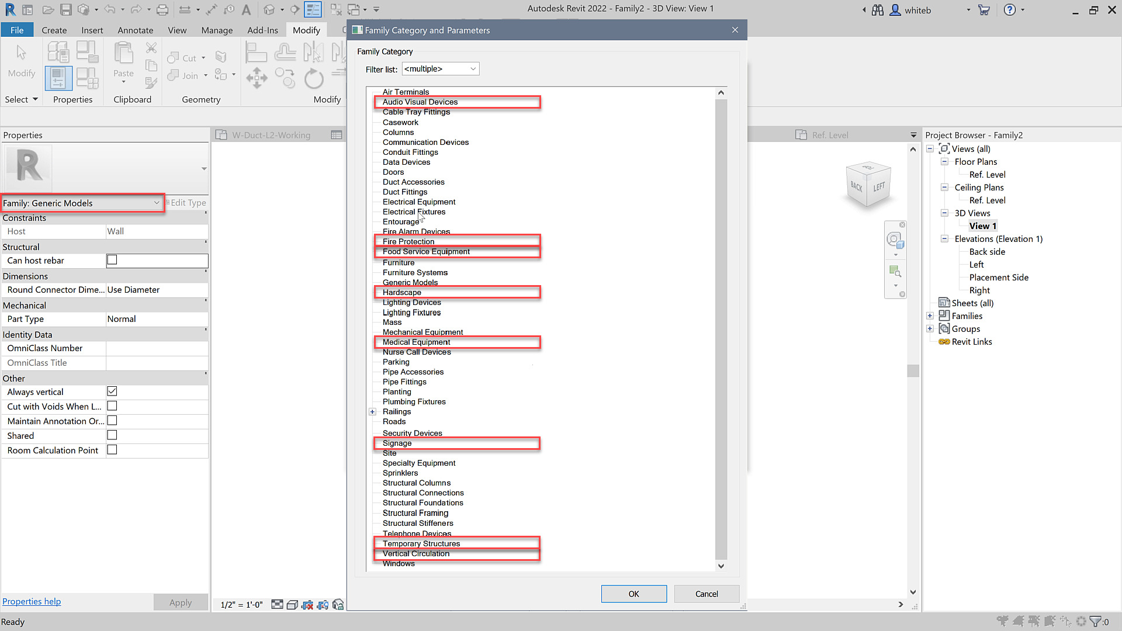Click the Switch Windows icon

(x=353, y=9)
